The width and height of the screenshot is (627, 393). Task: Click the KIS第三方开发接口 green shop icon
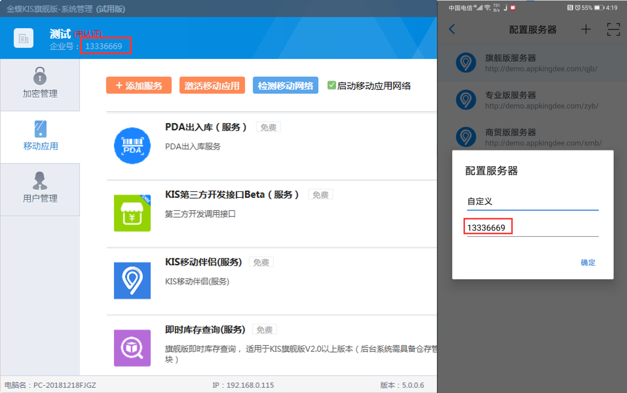[132, 213]
